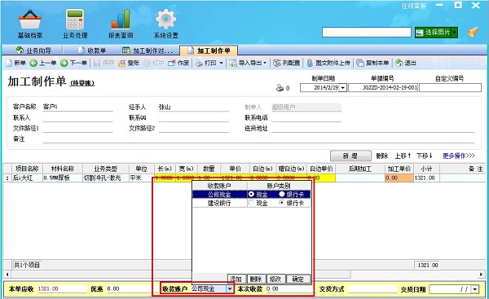Click 添加 in account popup
Screen dimensions: 489x299
tap(236, 279)
